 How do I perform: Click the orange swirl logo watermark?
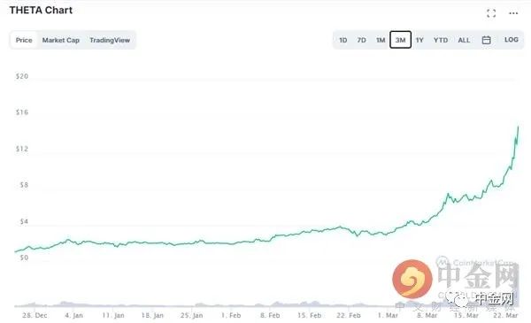coord(412,279)
